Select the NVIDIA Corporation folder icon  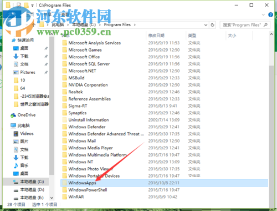(64, 85)
